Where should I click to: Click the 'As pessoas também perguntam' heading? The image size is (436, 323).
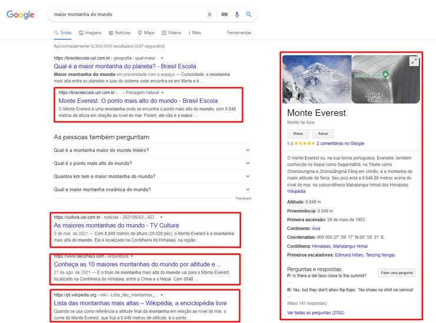pyautogui.click(x=101, y=137)
